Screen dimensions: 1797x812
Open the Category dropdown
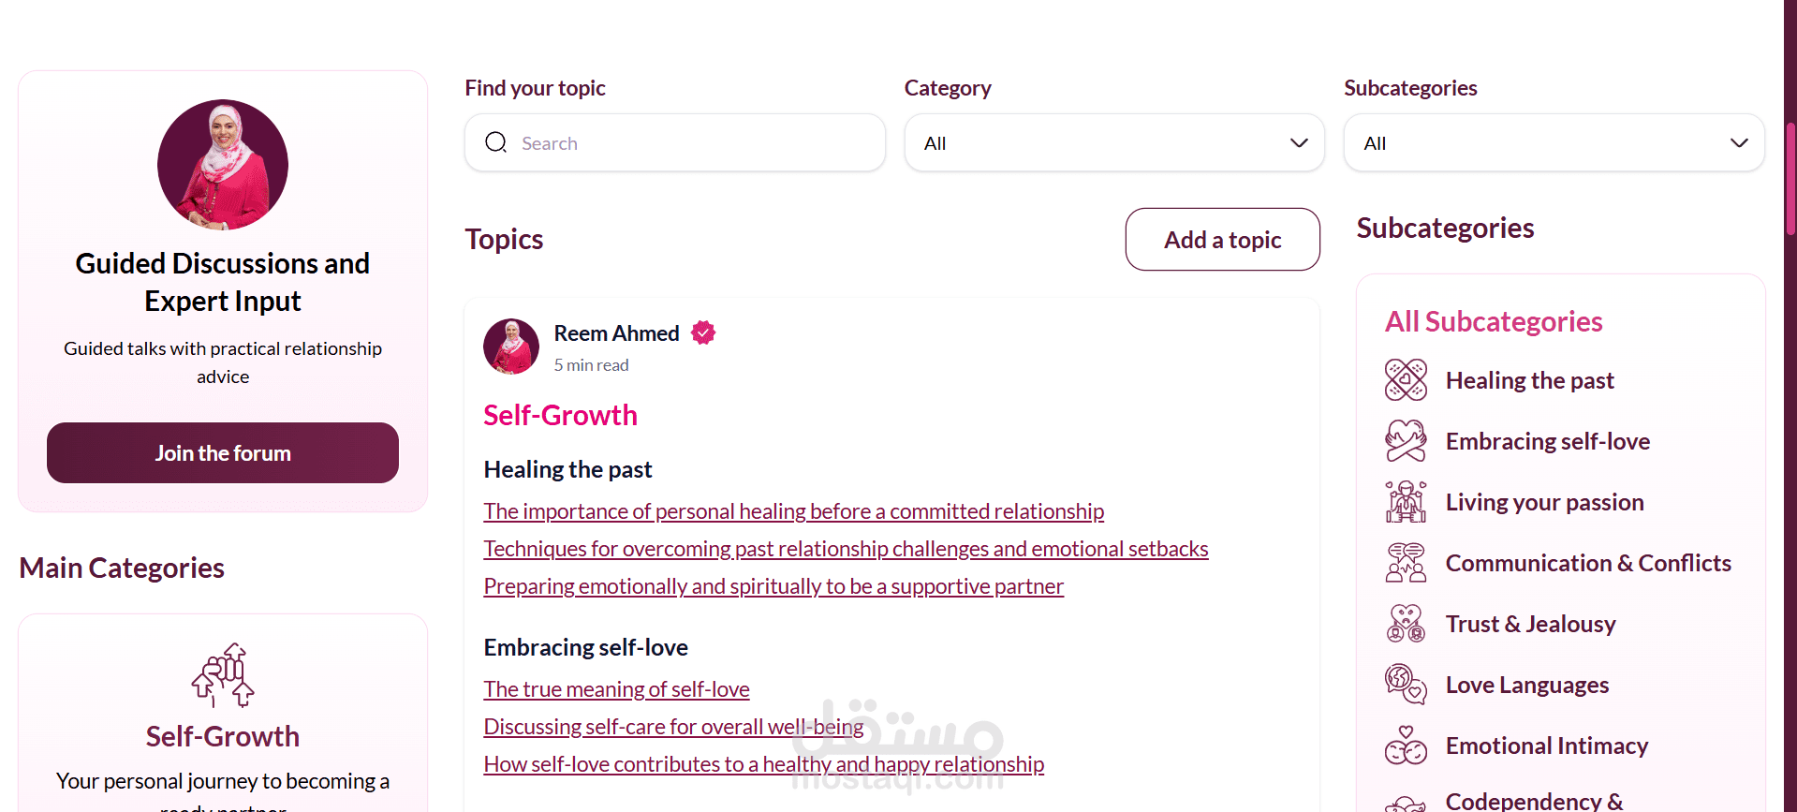1114,142
